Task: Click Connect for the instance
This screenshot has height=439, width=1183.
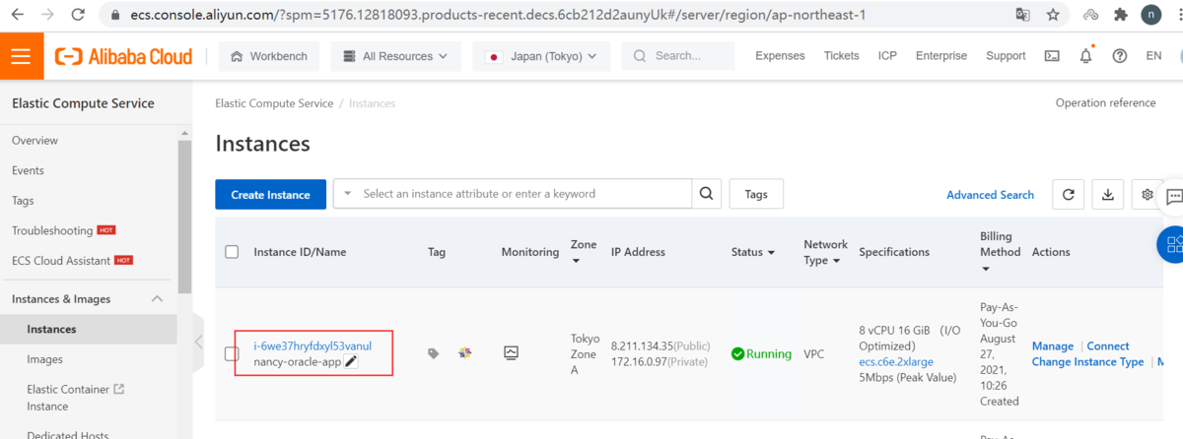Action: tap(1108, 346)
